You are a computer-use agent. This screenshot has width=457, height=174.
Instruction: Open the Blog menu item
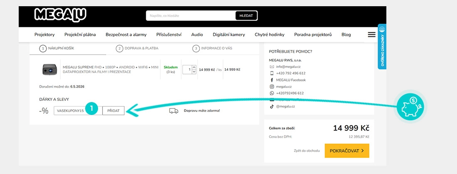(346, 34)
